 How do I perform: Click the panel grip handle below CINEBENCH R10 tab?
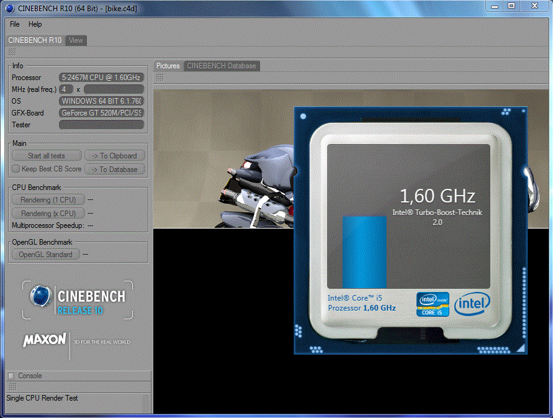[x=12, y=52]
